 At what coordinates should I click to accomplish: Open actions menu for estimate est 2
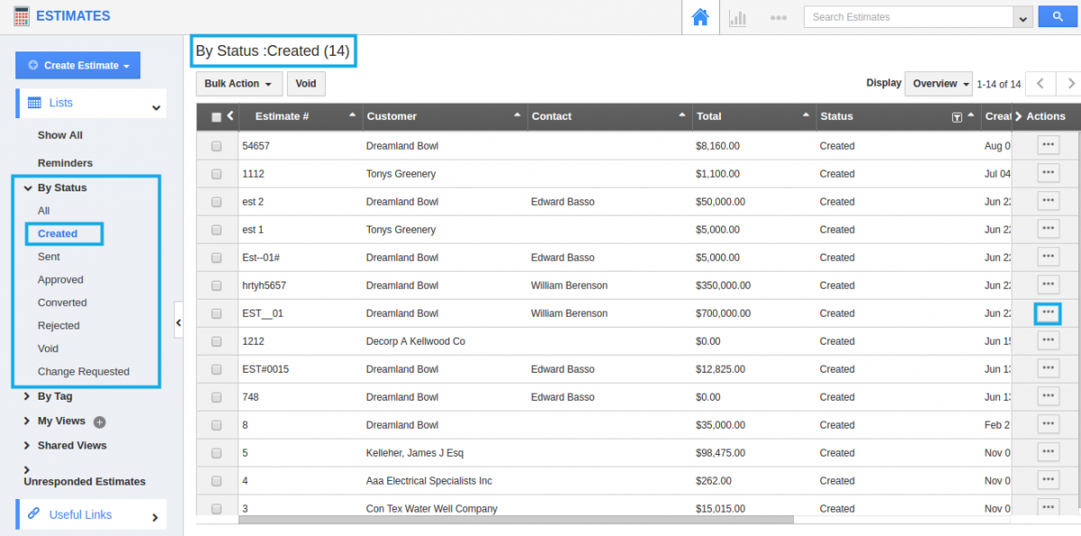tap(1048, 200)
